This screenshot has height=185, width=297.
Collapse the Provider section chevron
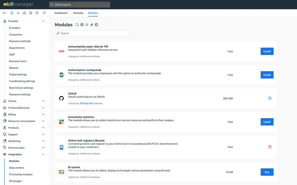(43, 21)
